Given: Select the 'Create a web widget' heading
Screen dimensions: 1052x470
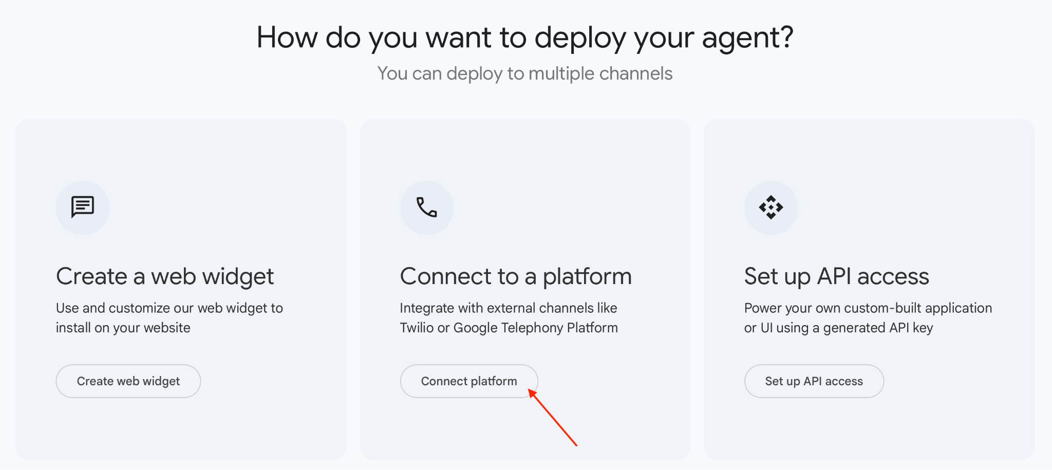Looking at the screenshot, I should tap(165, 276).
